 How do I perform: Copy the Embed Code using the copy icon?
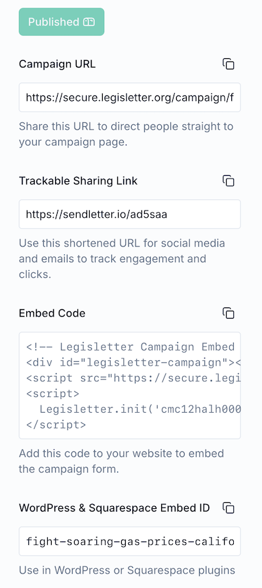click(228, 313)
